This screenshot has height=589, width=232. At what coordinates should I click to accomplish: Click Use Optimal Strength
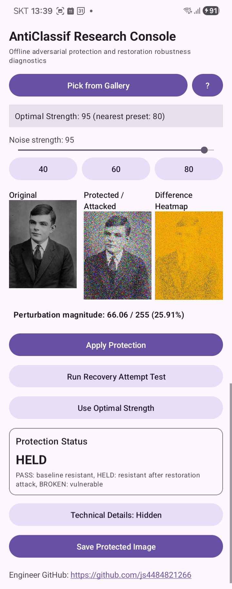tap(116, 408)
